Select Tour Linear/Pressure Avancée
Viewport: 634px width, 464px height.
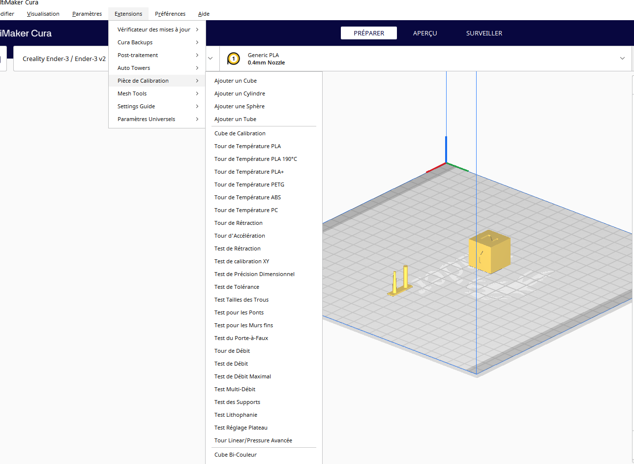click(x=264, y=440)
